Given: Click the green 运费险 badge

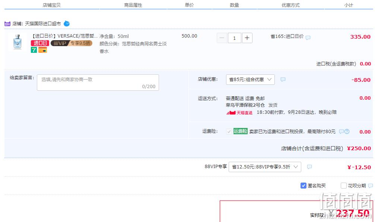Looking at the screenshot, I should pyautogui.click(x=240, y=131).
